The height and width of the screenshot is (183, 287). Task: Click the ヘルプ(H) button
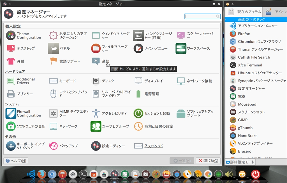(16, 161)
